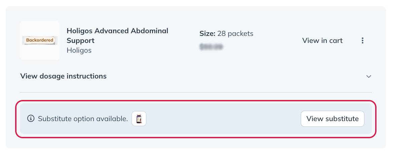Click the divider line under dosage instructions
Viewport: 393px width, 155px height.
coord(196,93)
